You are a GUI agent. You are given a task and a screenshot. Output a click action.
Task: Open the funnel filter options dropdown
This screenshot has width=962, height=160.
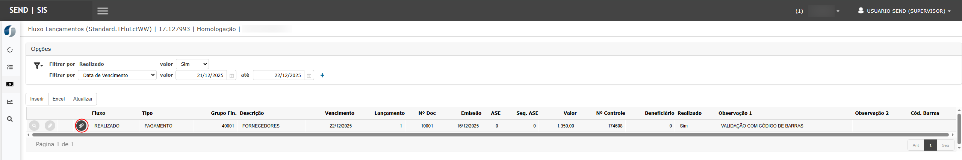(x=38, y=66)
